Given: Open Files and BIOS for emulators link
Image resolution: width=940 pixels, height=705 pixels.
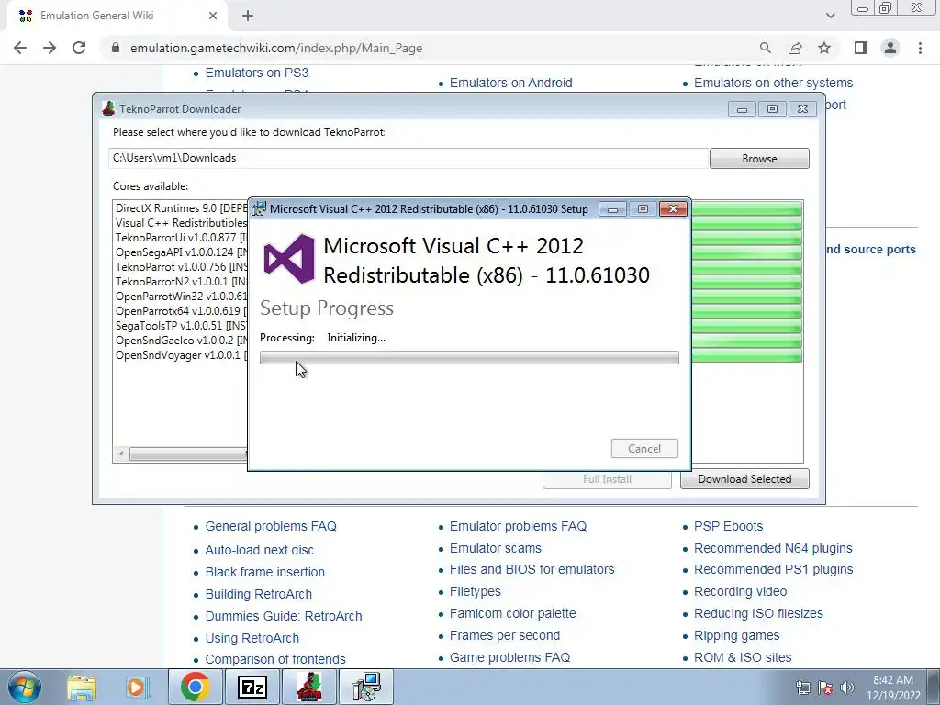Looking at the screenshot, I should click(532, 569).
